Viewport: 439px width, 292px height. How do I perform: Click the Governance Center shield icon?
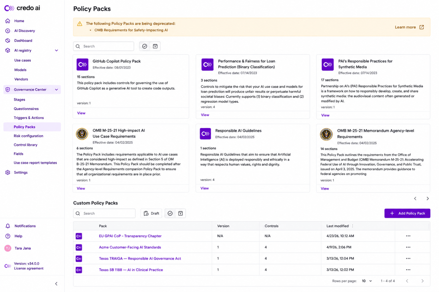[x=8, y=90]
